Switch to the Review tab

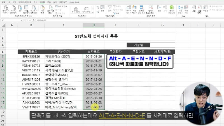[49, 2]
